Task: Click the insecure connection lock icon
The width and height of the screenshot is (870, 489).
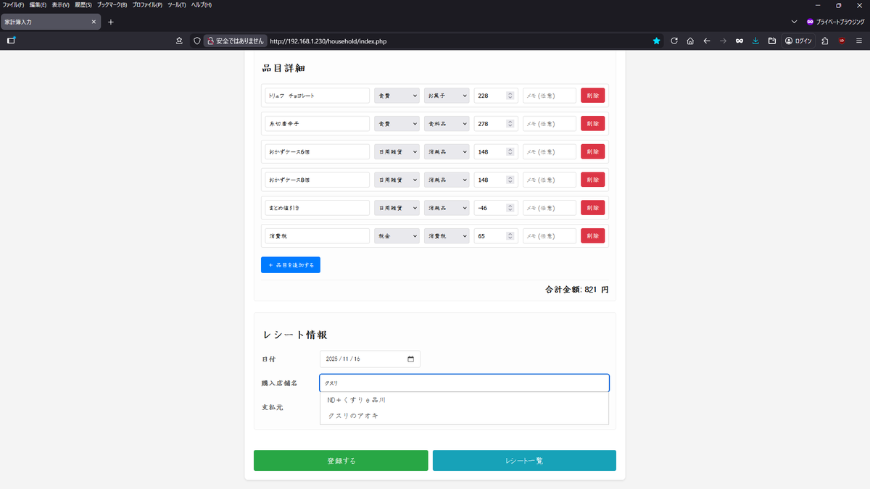Action: (211, 41)
